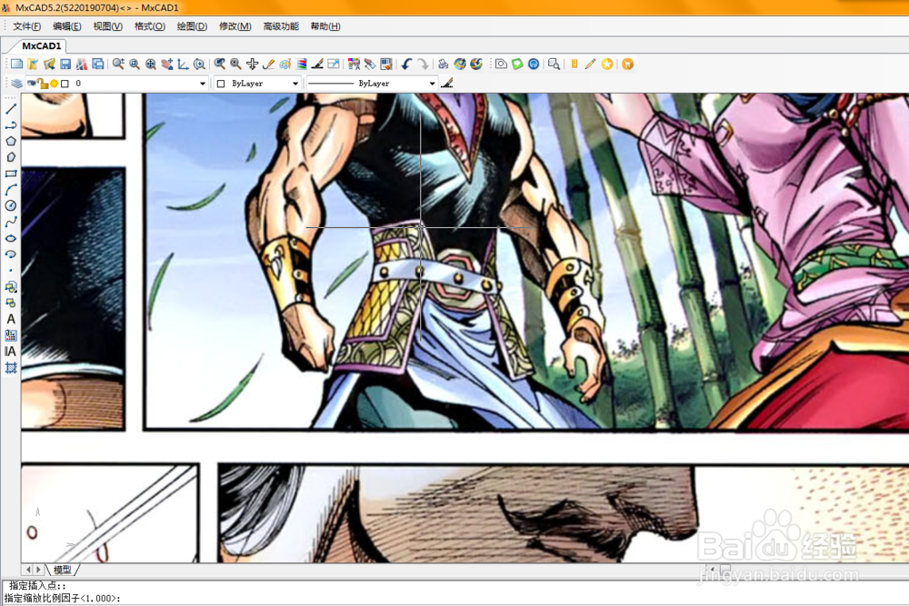Click the blue round headset icon
Image resolution: width=909 pixels, height=606 pixels.
click(534, 65)
